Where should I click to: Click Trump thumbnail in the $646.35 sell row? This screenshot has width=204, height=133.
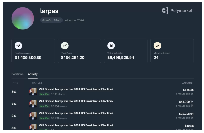tap(33, 92)
